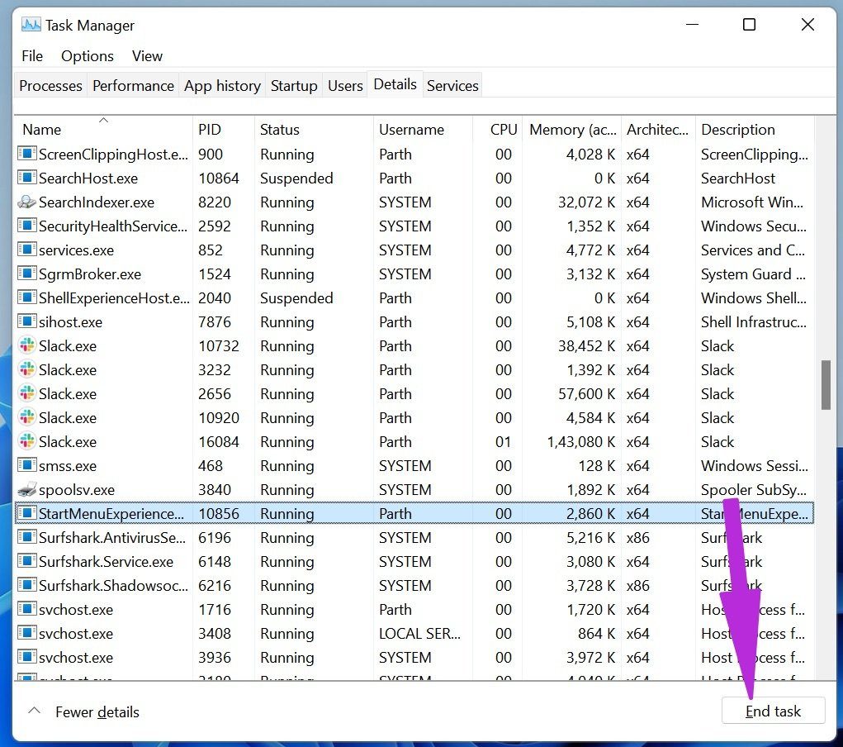
Task: Click the Slack icon for PID 16084
Action: [27, 442]
